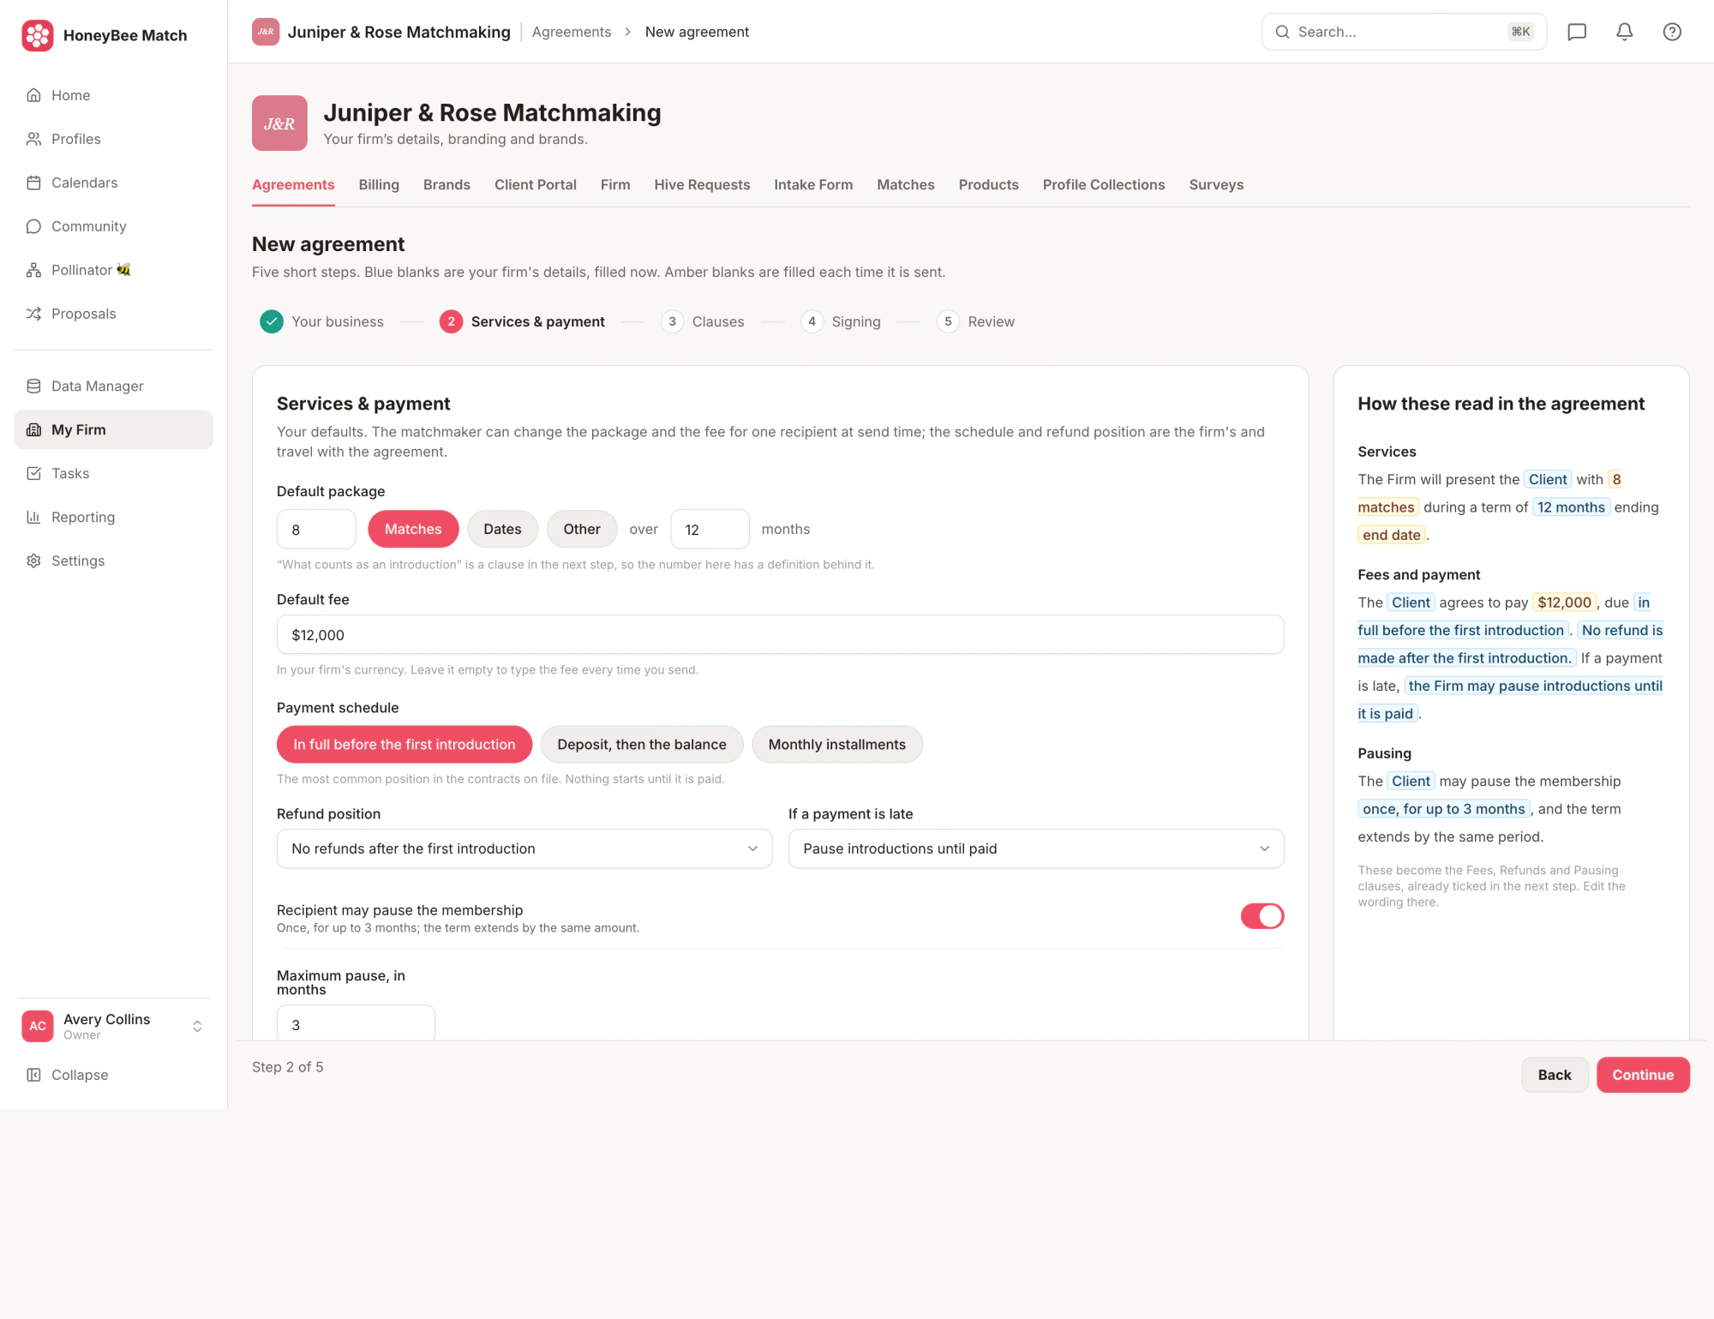The image size is (1714, 1319).
Task: Click the HoneyBee Match logo icon
Action: point(38,35)
